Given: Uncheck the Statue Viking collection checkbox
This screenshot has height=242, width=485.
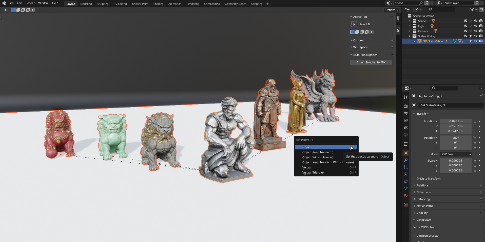Looking at the screenshot, I should [466, 36].
